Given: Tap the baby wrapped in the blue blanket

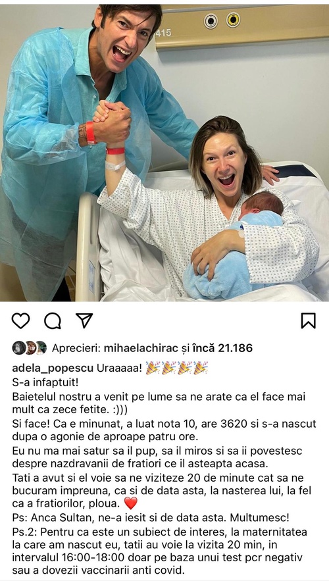Looking at the screenshot, I should (x=237, y=245).
